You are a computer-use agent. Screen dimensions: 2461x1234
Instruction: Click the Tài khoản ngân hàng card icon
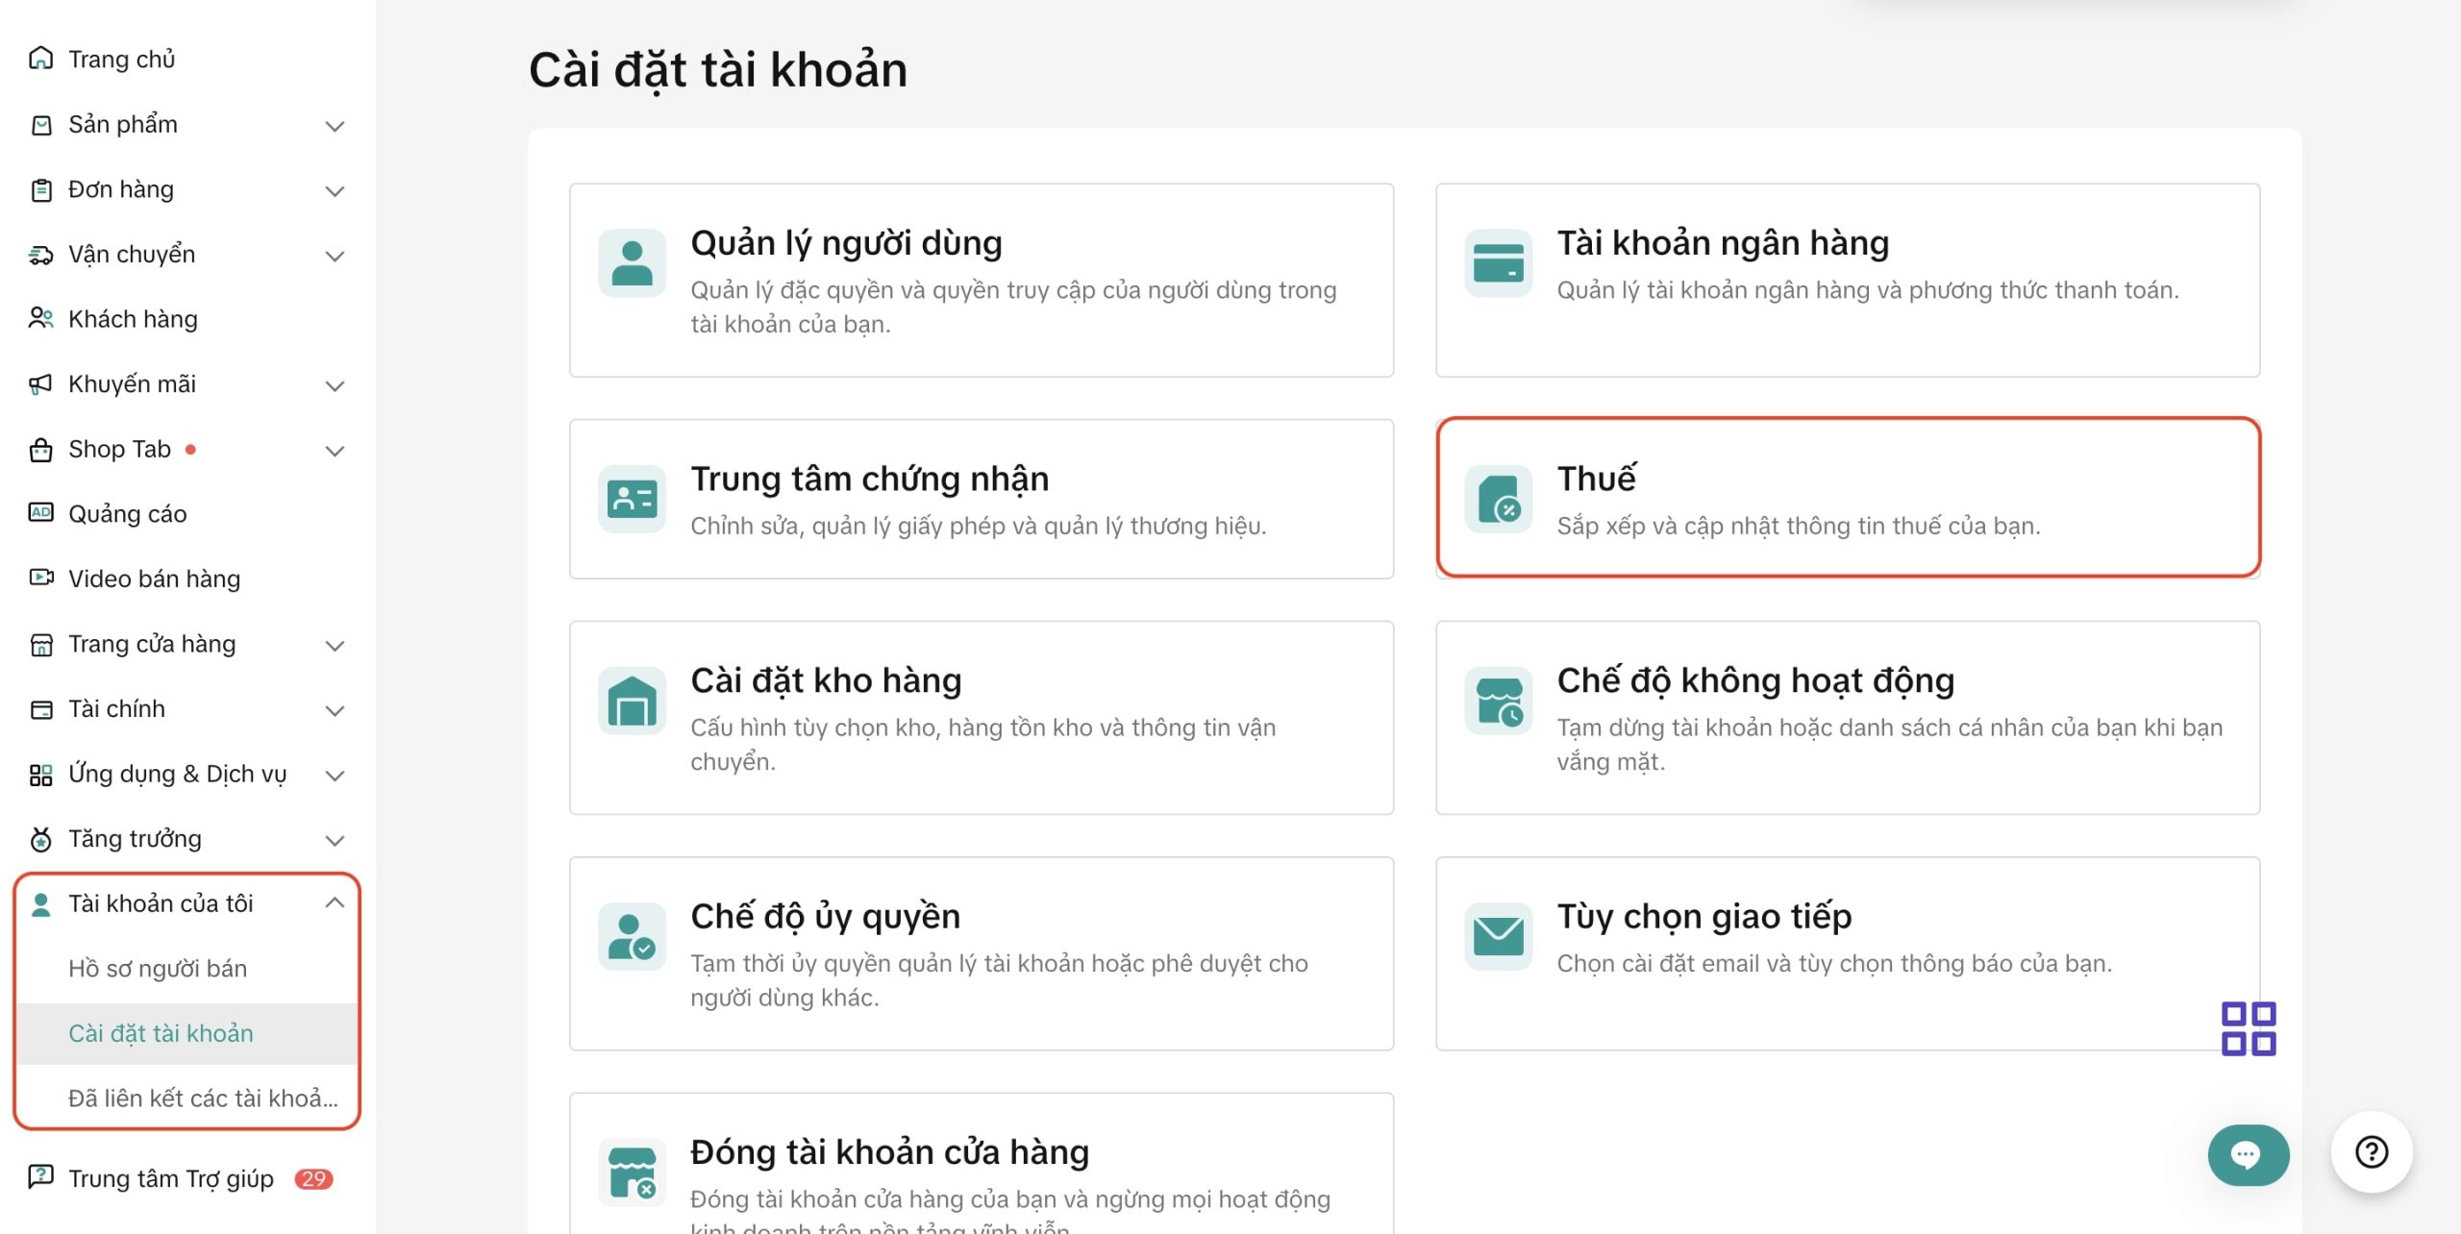(x=1498, y=262)
